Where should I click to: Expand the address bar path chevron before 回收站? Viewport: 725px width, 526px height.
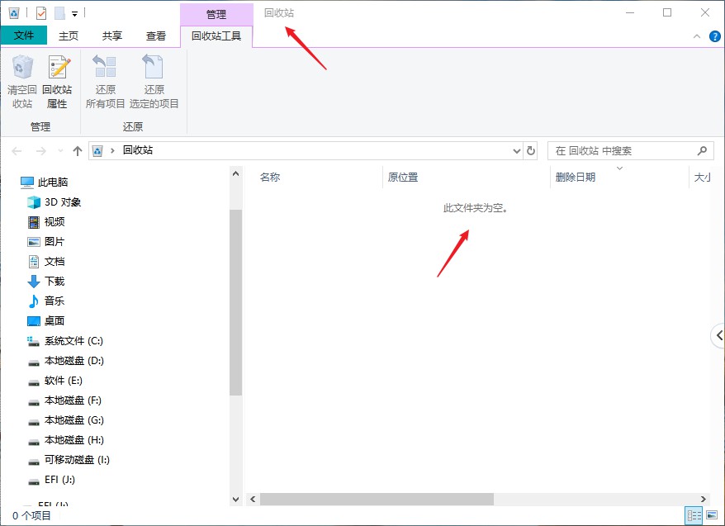coord(112,150)
